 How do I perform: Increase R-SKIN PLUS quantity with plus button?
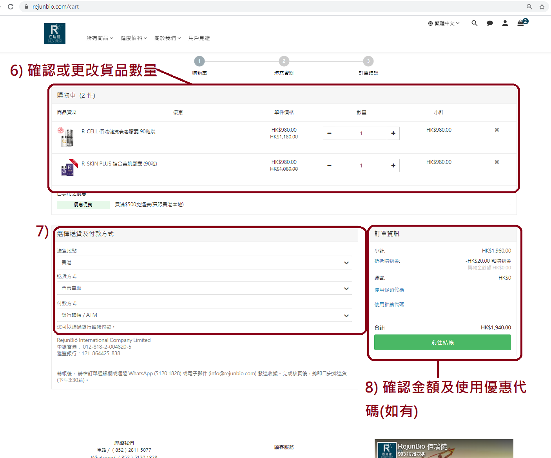pos(393,165)
